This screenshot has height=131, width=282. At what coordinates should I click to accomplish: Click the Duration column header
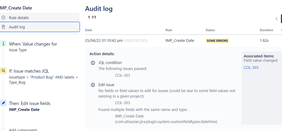pyautogui.click(x=266, y=30)
